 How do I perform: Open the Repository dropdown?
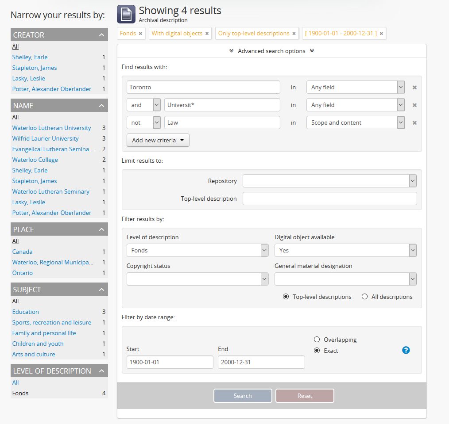[x=329, y=181]
